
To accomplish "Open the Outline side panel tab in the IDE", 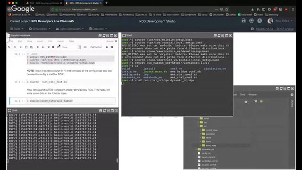I will pyautogui.click(x=292, y=103).
